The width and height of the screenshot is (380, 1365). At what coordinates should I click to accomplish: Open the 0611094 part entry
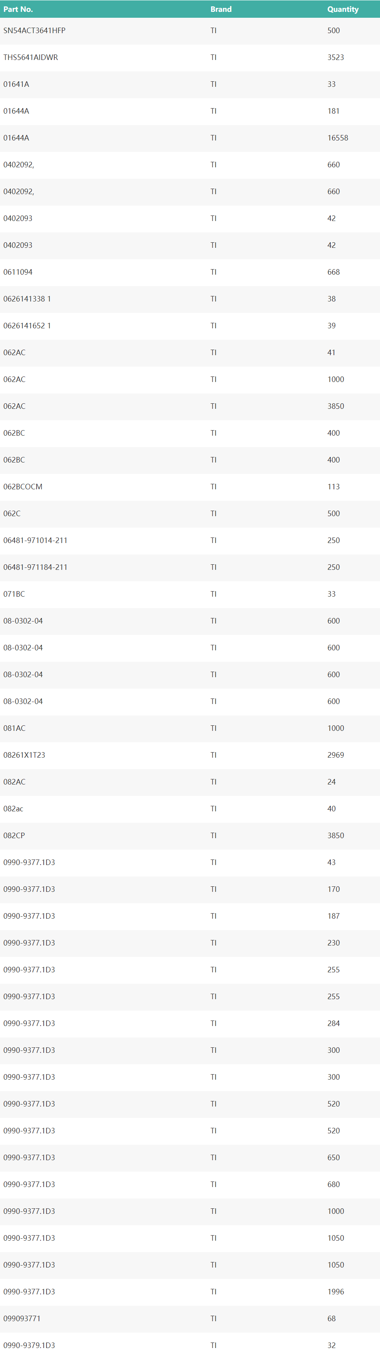18,272
